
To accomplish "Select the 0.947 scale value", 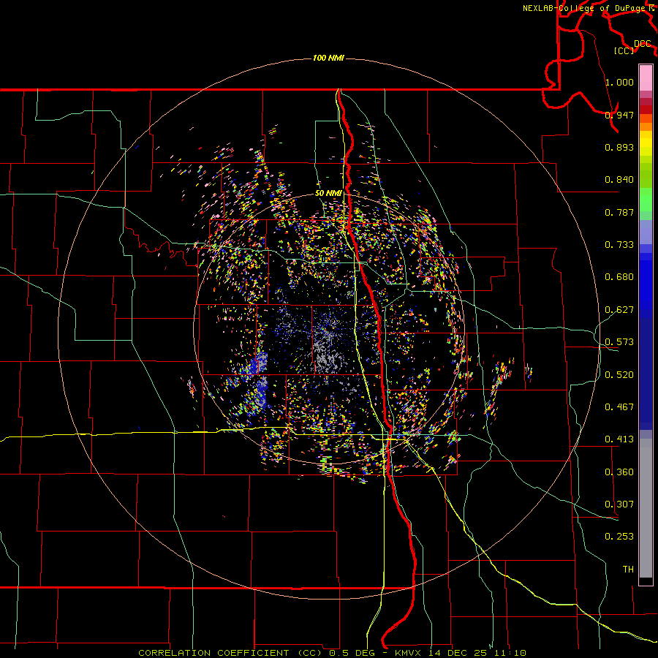I will pyautogui.click(x=619, y=115).
